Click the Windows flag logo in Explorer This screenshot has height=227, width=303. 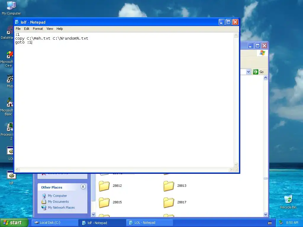tap(262, 53)
